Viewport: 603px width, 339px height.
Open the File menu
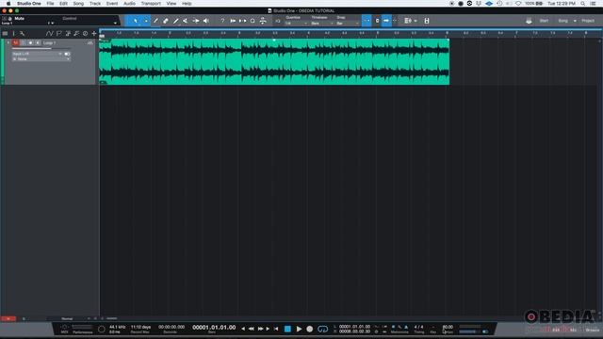click(50, 4)
